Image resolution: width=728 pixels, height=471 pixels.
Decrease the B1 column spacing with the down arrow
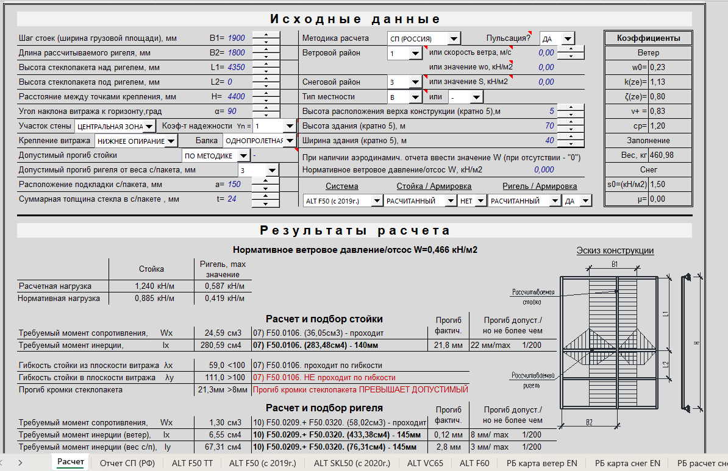(266, 41)
